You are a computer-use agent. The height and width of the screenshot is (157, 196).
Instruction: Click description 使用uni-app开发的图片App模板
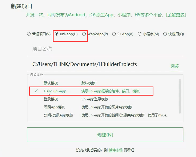(107, 107)
